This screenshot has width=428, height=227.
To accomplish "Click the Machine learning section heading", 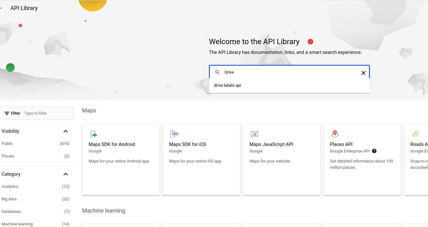I will (x=103, y=211).
